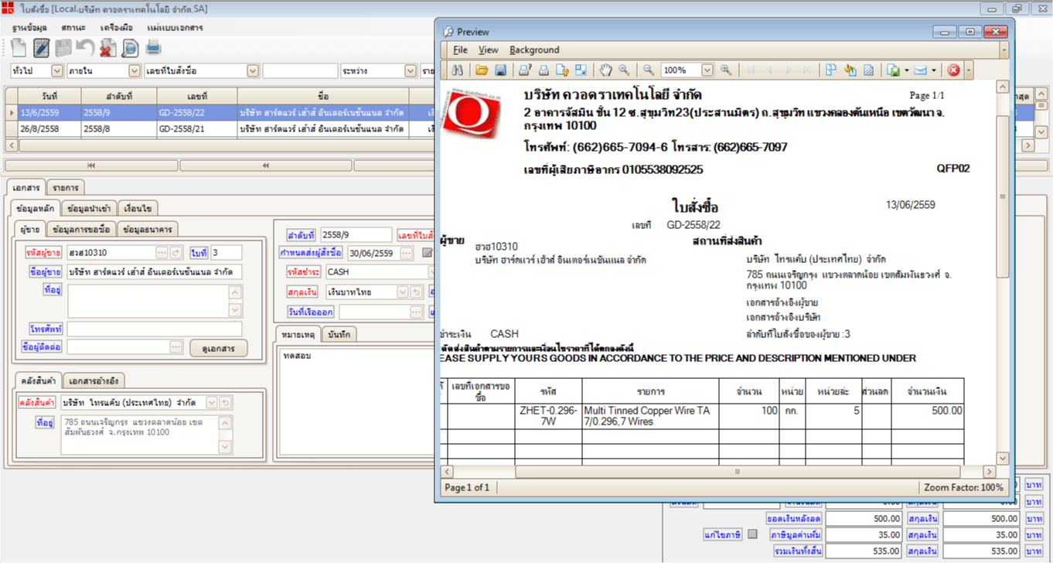Switch to the ข้อมูลการขอซื้อ tab
The width and height of the screenshot is (1053, 563).
[82, 229]
